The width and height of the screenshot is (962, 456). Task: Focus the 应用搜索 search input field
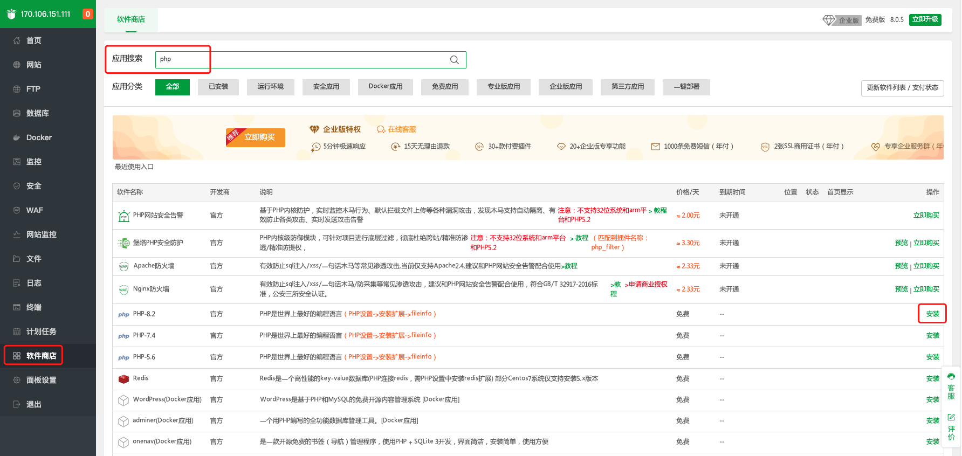[x=311, y=60]
